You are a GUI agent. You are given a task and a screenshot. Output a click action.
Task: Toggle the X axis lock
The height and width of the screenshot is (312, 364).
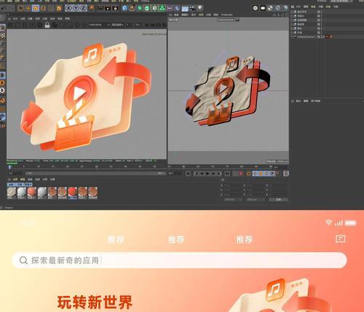pyautogui.click(x=68, y=8)
